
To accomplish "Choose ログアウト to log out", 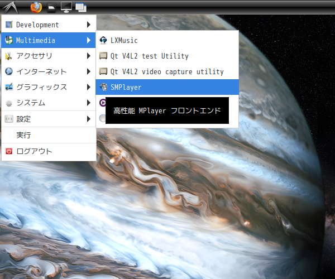I will [49, 151].
